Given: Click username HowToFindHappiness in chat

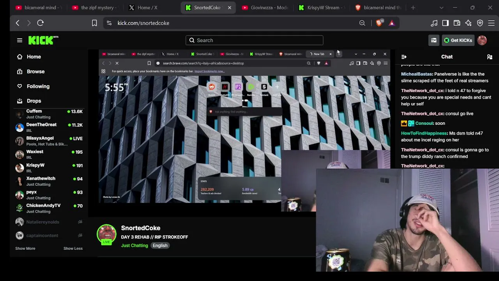Looking at the screenshot, I should click(x=424, y=133).
